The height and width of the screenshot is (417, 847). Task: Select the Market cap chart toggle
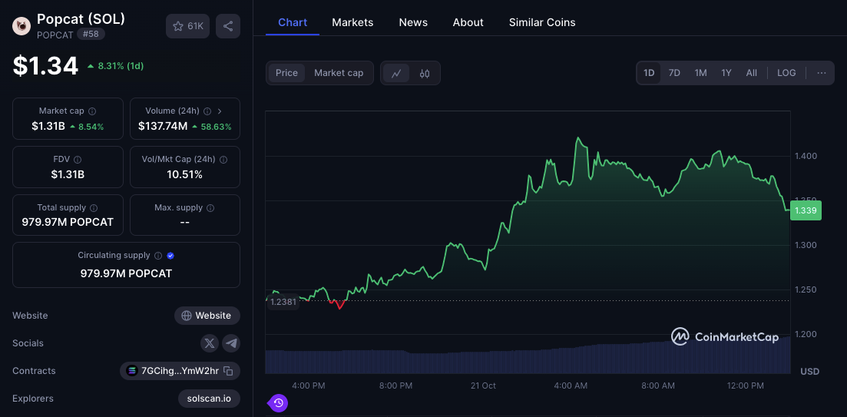339,73
